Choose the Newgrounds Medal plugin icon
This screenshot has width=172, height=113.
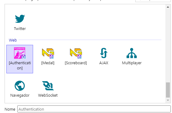tap(48, 53)
